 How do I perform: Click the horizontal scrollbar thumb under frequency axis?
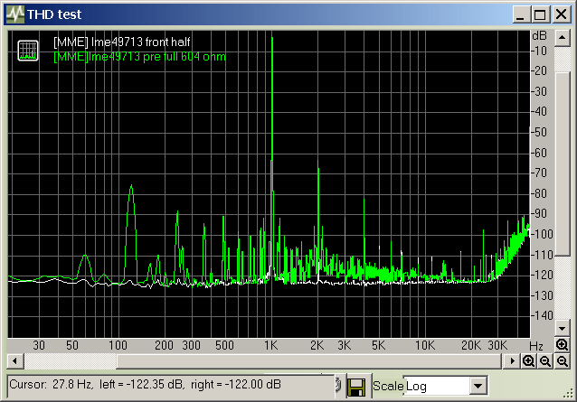(308, 361)
